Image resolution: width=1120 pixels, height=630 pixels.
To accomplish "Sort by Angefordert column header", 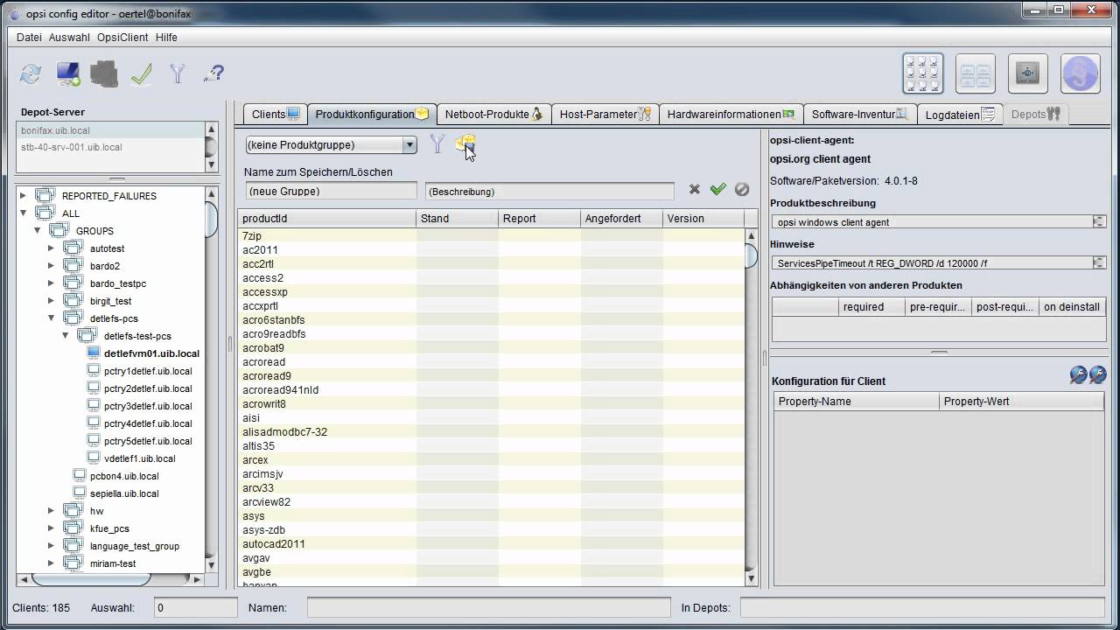I will (x=621, y=219).
